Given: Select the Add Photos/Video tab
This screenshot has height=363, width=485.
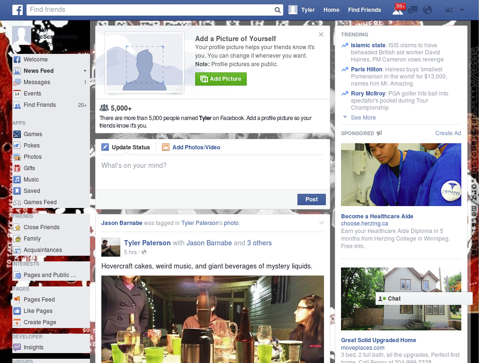Looking at the screenshot, I should pyautogui.click(x=191, y=147).
